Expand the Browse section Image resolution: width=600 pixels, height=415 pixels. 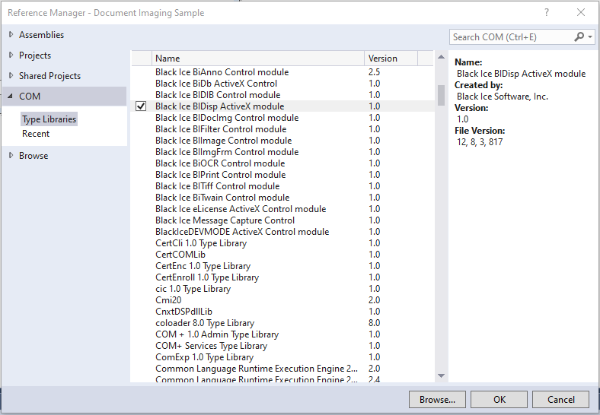[11, 156]
